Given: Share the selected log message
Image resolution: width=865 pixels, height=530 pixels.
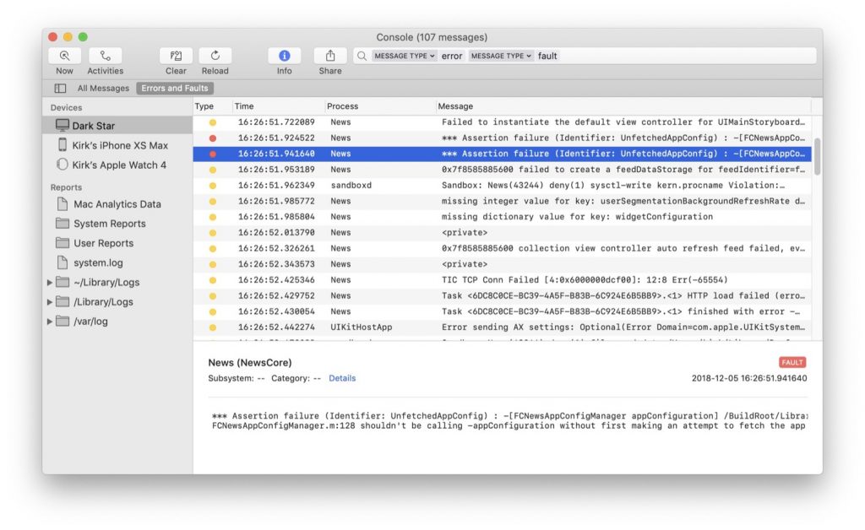Looking at the screenshot, I should click(329, 57).
